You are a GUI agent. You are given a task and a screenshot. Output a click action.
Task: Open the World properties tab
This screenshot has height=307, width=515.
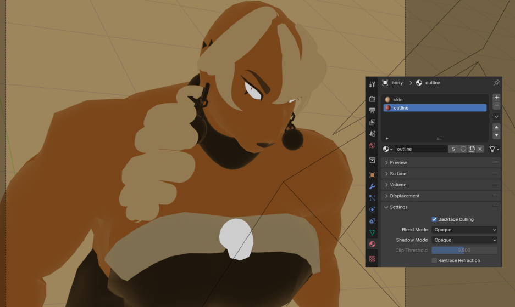(372, 145)
